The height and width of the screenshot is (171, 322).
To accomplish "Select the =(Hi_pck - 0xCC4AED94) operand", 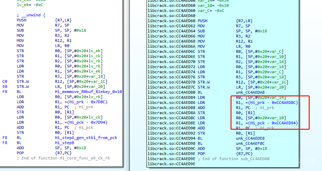I will [272, 123].
